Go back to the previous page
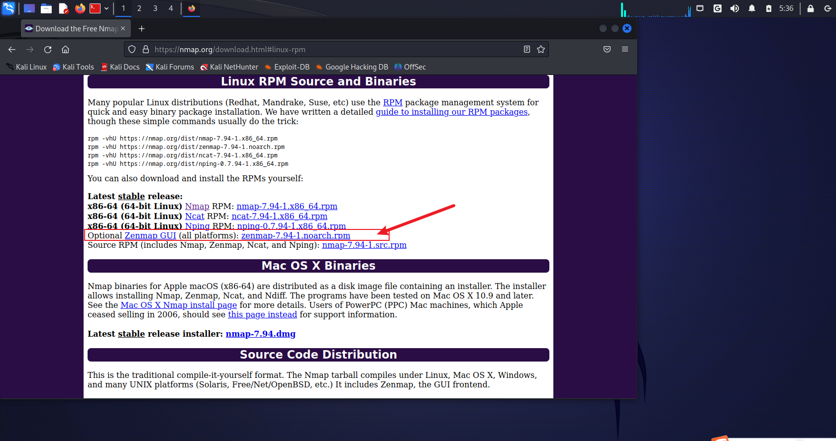The image size is (836, 441). [x=12, y=49]
